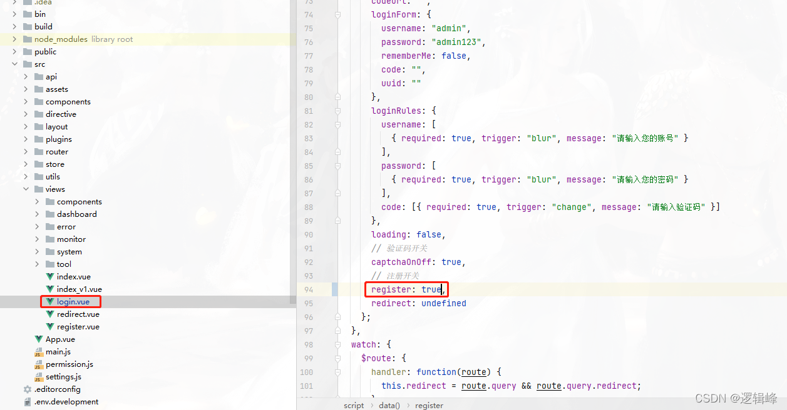Click the store folder icon
Image resolution: width=787 pixels, height=410 pixels.
(38, 164)
